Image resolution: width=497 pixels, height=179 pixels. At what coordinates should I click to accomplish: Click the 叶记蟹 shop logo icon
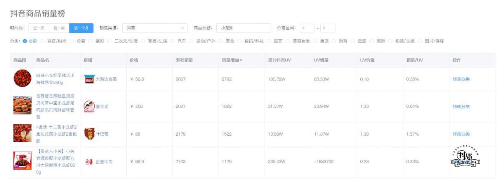[x=89, y=134]
